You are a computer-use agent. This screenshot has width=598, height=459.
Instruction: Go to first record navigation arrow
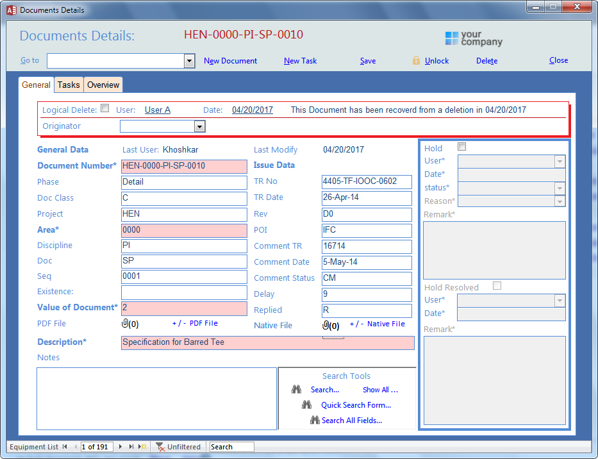[65, 446]
